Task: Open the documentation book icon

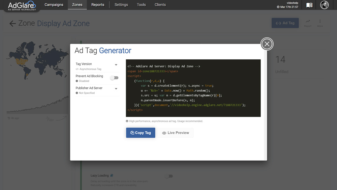Action: point(309,5)
